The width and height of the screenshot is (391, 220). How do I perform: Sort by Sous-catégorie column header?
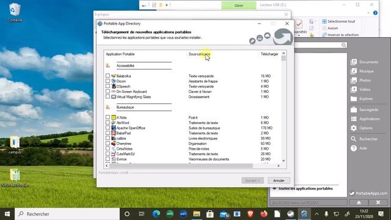(x=199, y=54)
